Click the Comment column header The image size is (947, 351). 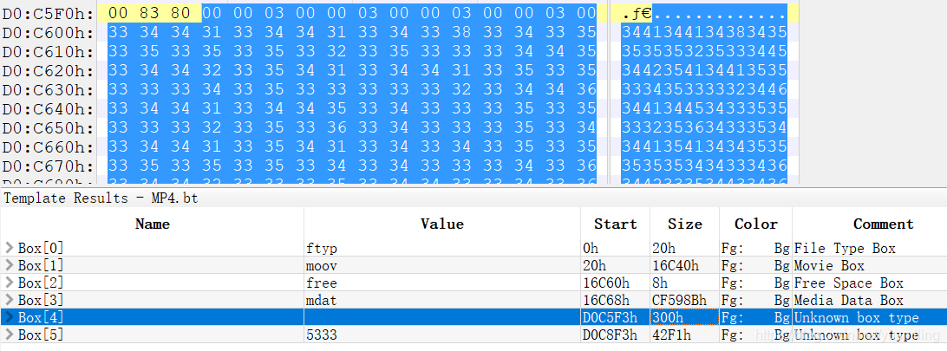click(x=883, y=224)
